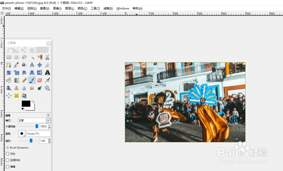Select the Perspective Clone tool
Image resolution: width=283 pixels, height=171 pixels.
tap(24, 96)
